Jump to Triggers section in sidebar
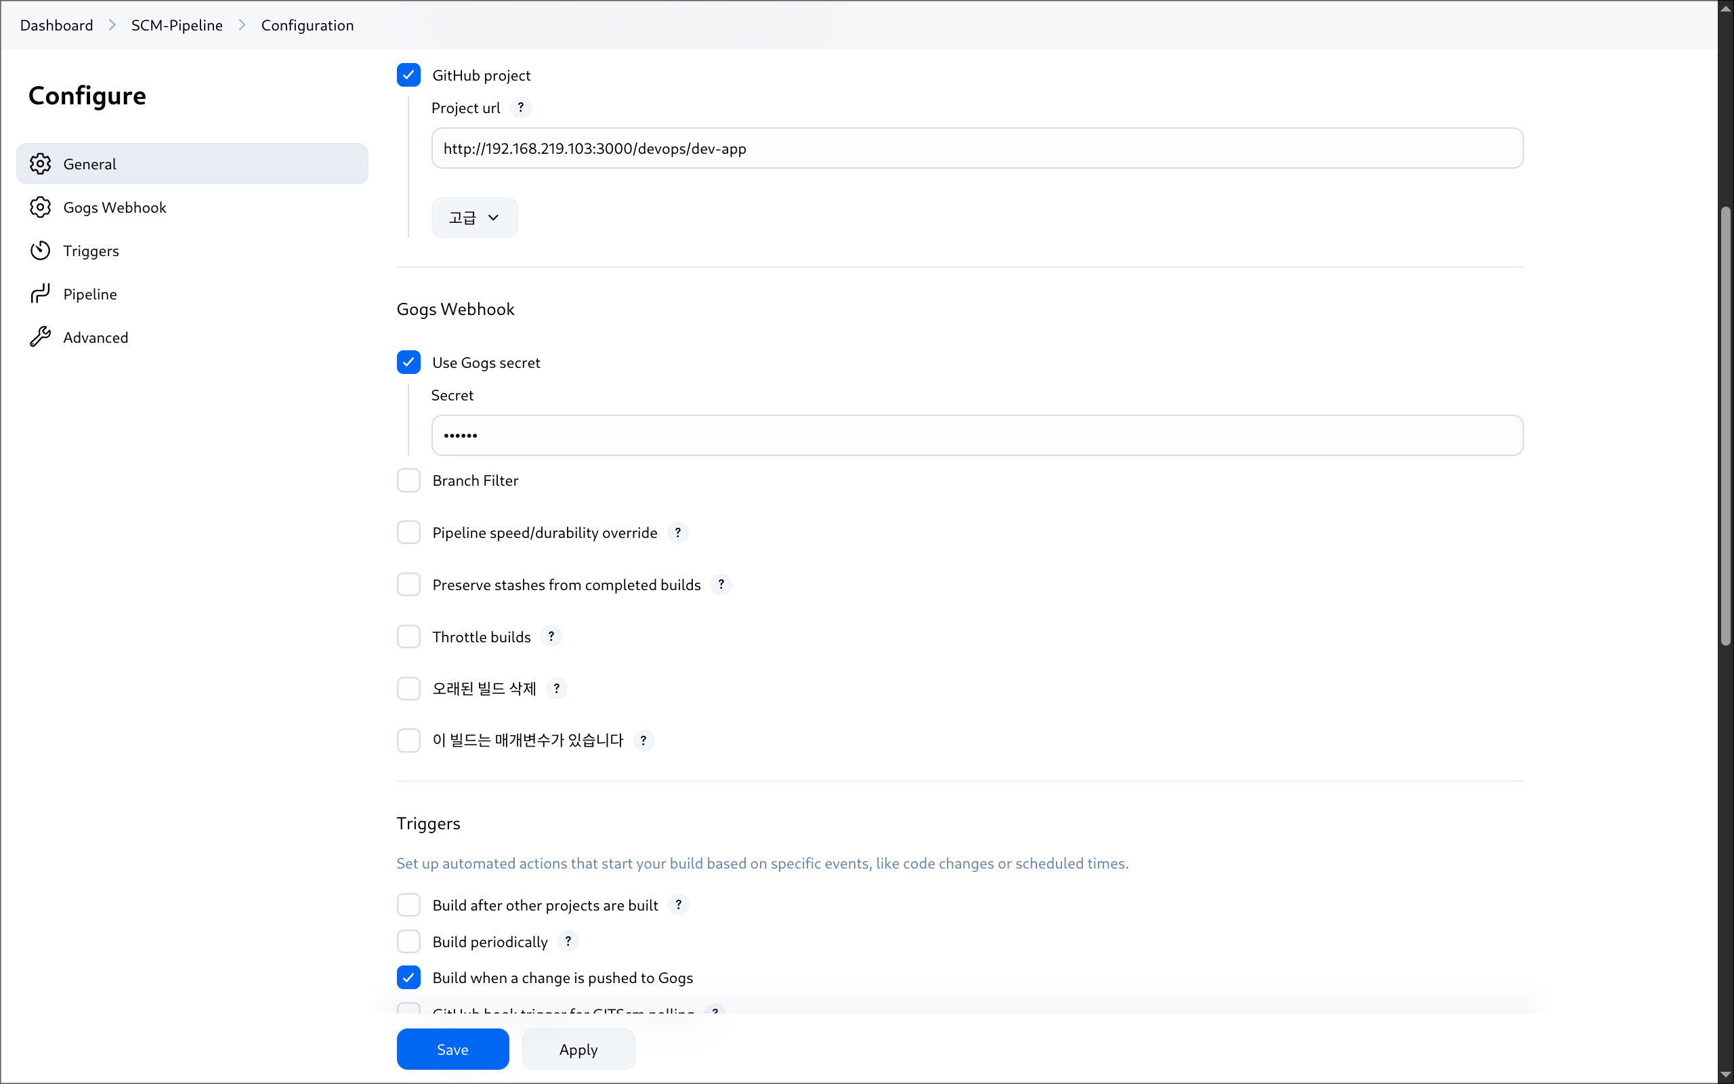 coord(192,250)
